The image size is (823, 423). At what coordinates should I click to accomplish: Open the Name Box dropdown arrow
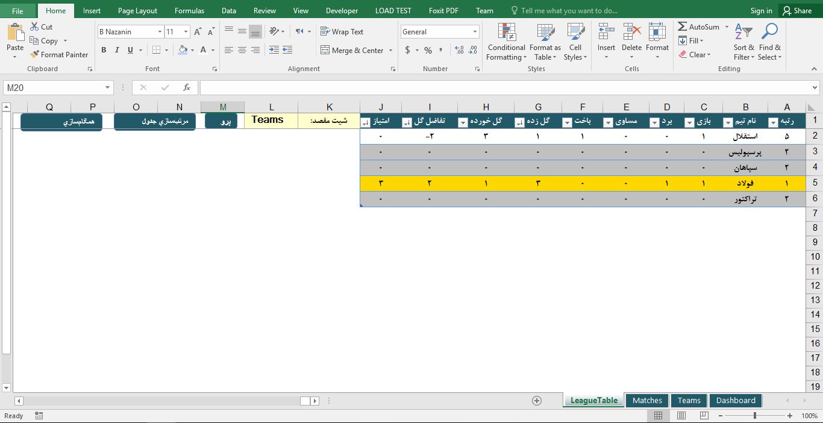pos(108,88)
